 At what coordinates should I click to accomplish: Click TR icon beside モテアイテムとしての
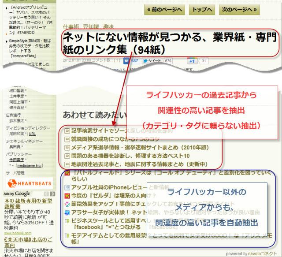click(x=67, y=235)
